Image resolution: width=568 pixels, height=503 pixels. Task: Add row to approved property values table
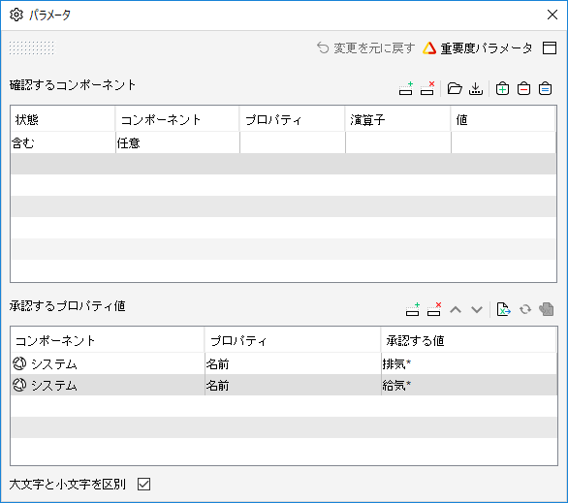(x=413, y=309)
